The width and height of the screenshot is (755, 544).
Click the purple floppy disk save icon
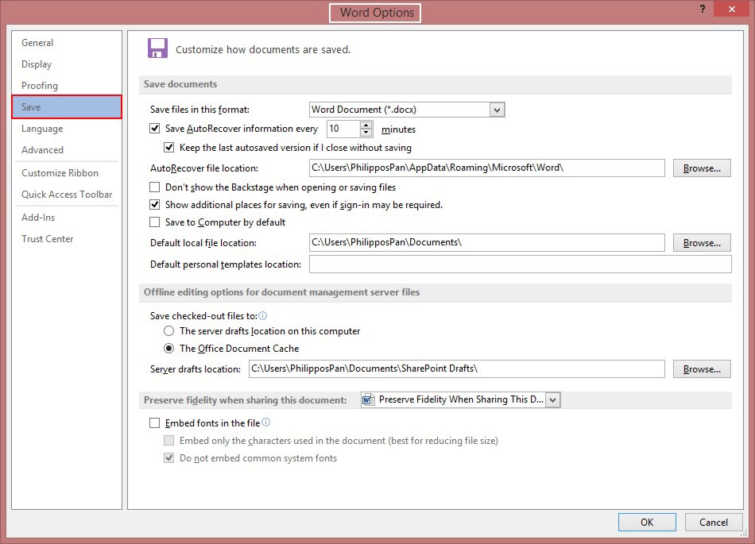[157, 48]
